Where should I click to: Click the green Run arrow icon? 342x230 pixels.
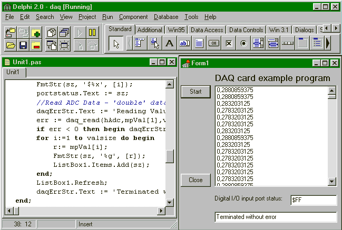pos(80,33)
